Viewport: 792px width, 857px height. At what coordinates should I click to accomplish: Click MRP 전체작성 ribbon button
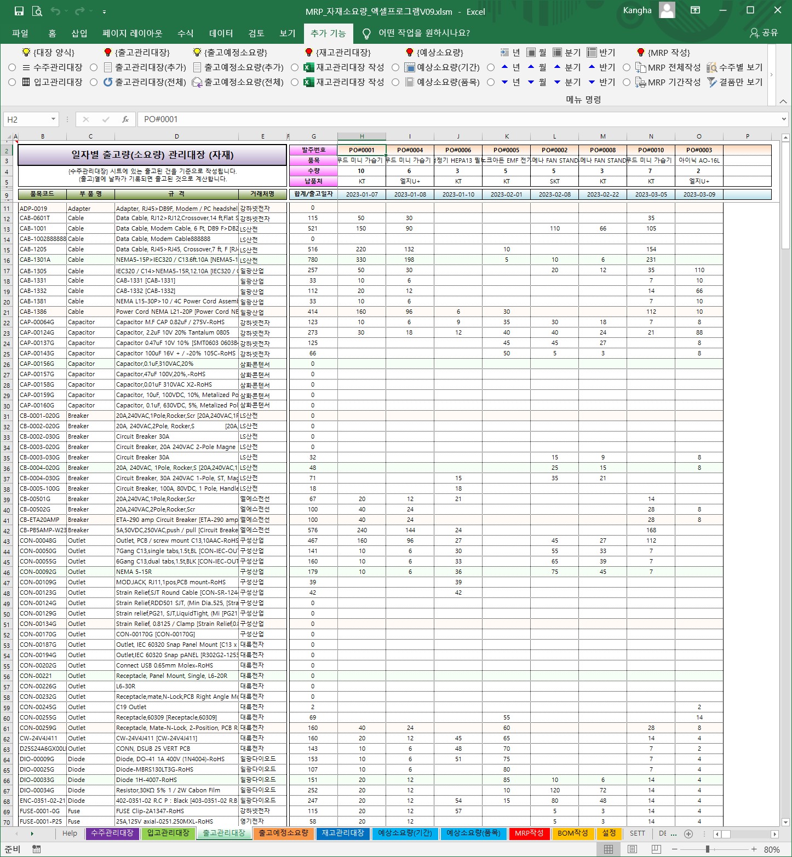(668, 67)
